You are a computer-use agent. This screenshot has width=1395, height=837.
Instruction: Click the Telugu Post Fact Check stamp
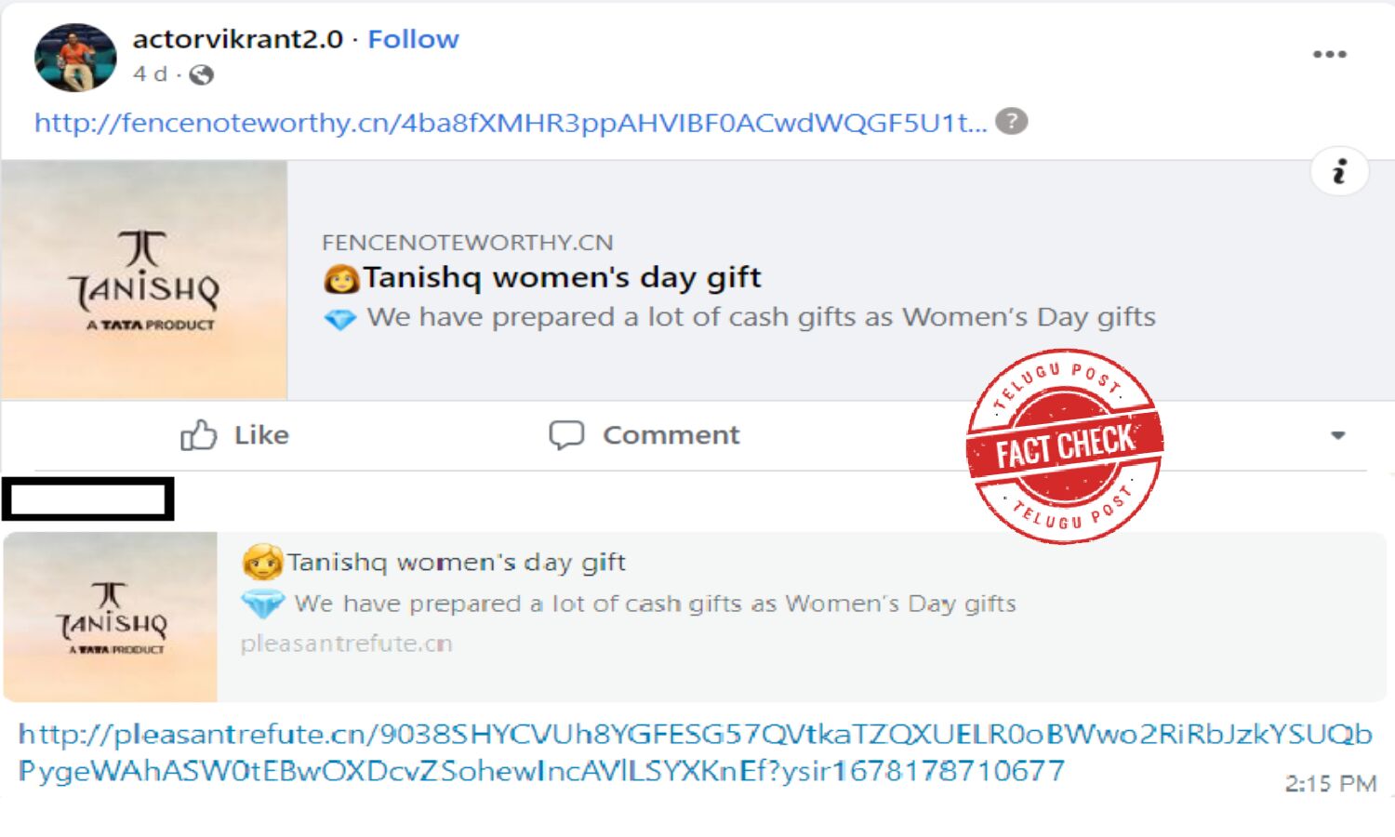1065,446
